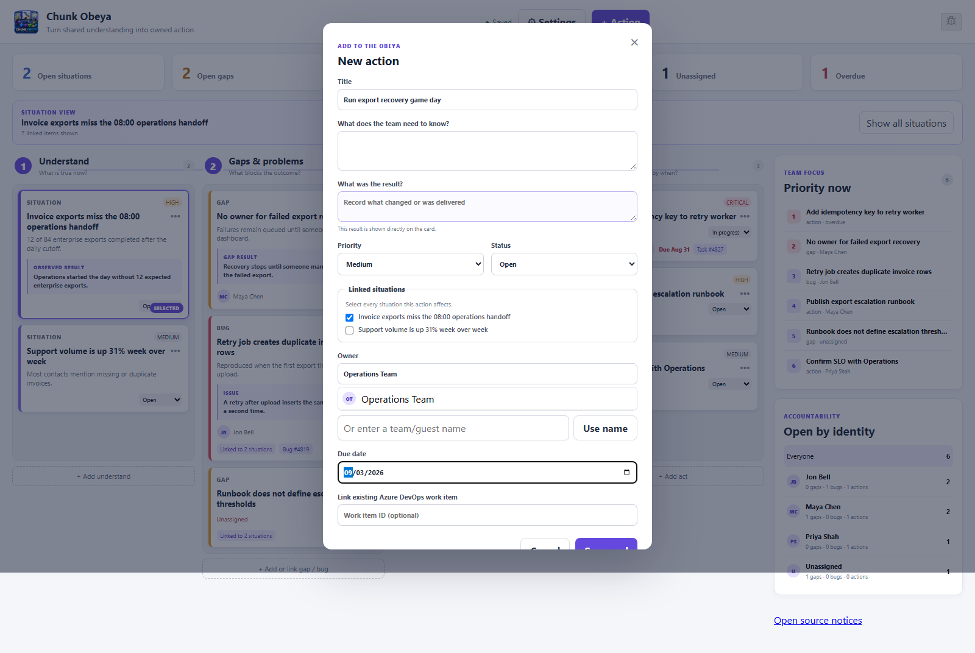Click Show all situations button
The height and width of the screenshot is (653, 975).
[x=906, y=123]
